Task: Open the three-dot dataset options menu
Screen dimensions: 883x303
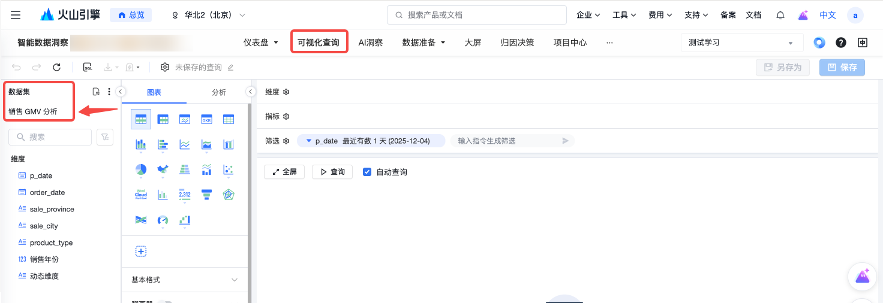Action: coord(109,92)
